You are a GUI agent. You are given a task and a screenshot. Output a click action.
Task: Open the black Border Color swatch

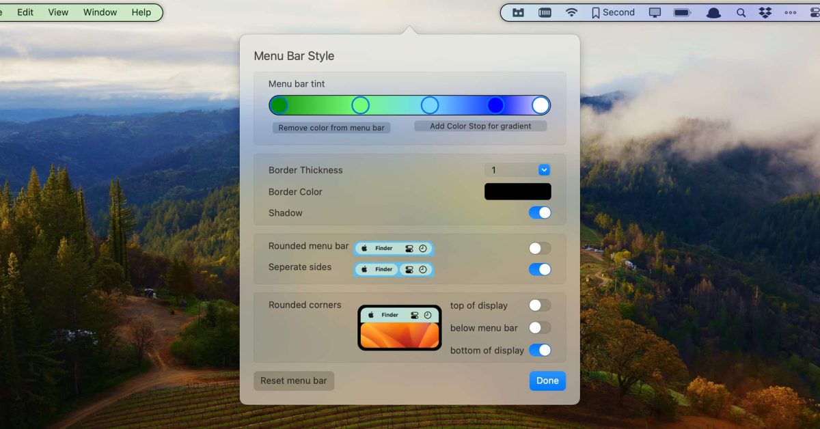517,191
